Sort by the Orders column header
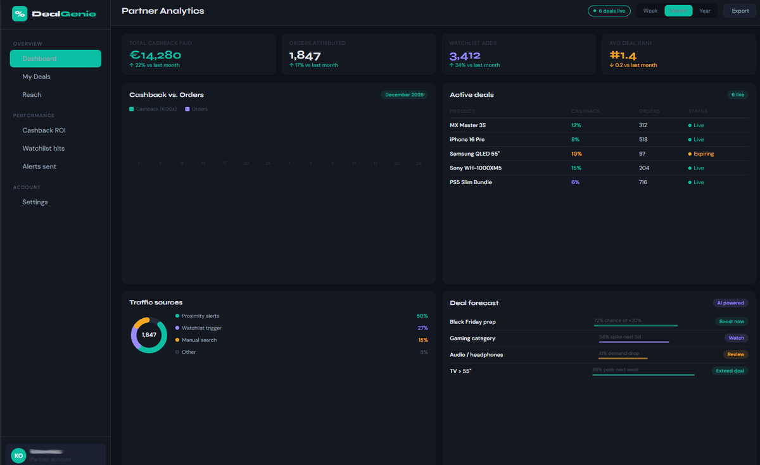Screen dimensions: 760x465 pos(649,111)
